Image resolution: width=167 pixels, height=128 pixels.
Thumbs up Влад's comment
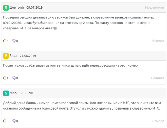click(4, 78)
